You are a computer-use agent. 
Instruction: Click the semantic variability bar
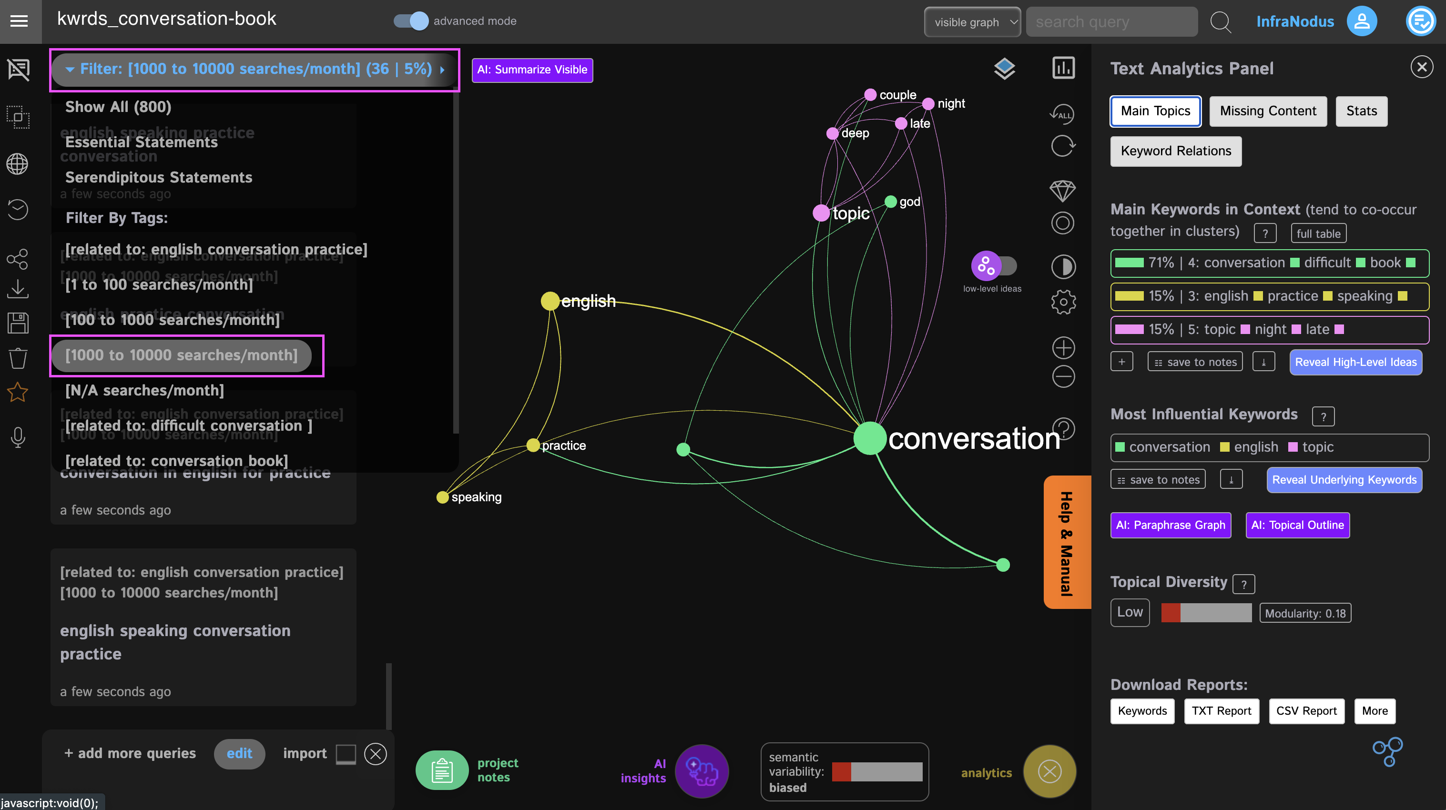click(x=877, y=771)
